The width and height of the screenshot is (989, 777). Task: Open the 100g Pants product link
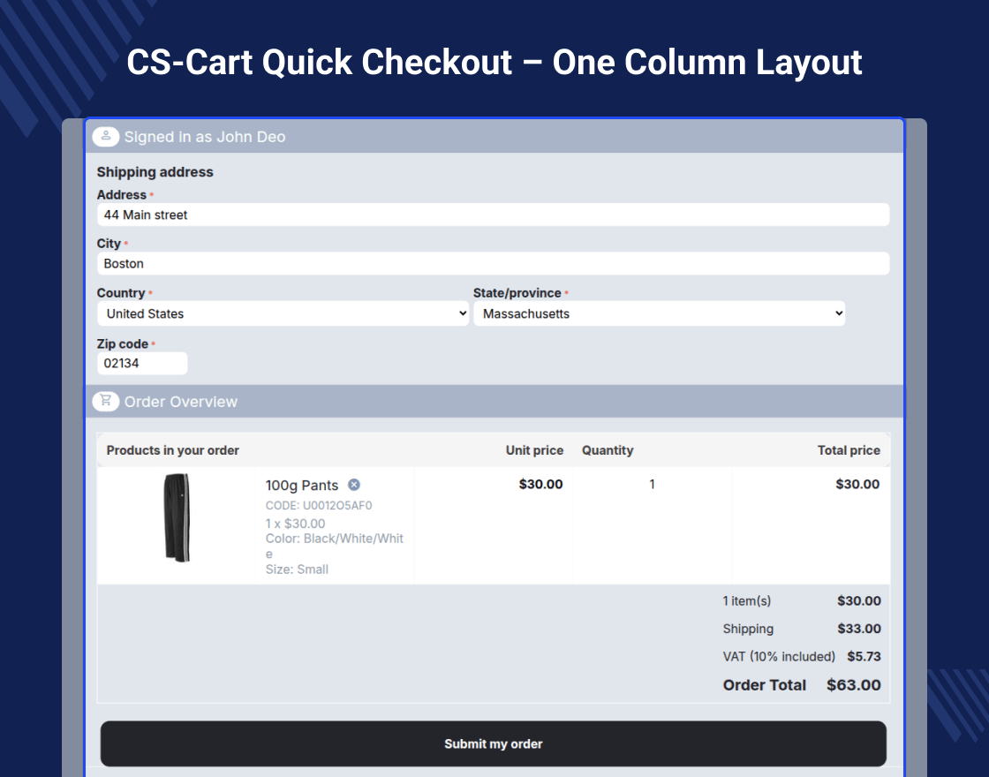tap(302, 485)
